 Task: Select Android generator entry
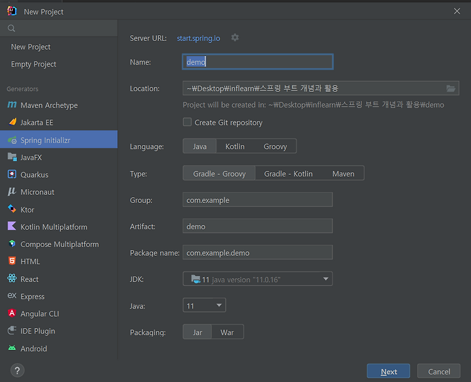click(x=58, y=348)
